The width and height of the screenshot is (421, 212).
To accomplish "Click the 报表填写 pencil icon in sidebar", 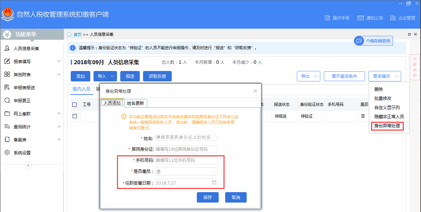I will point(7,62).
